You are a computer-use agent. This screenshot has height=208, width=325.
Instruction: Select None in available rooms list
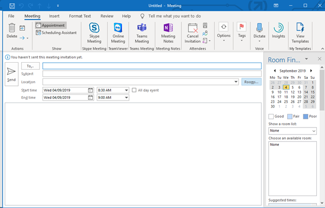(274, 145)
